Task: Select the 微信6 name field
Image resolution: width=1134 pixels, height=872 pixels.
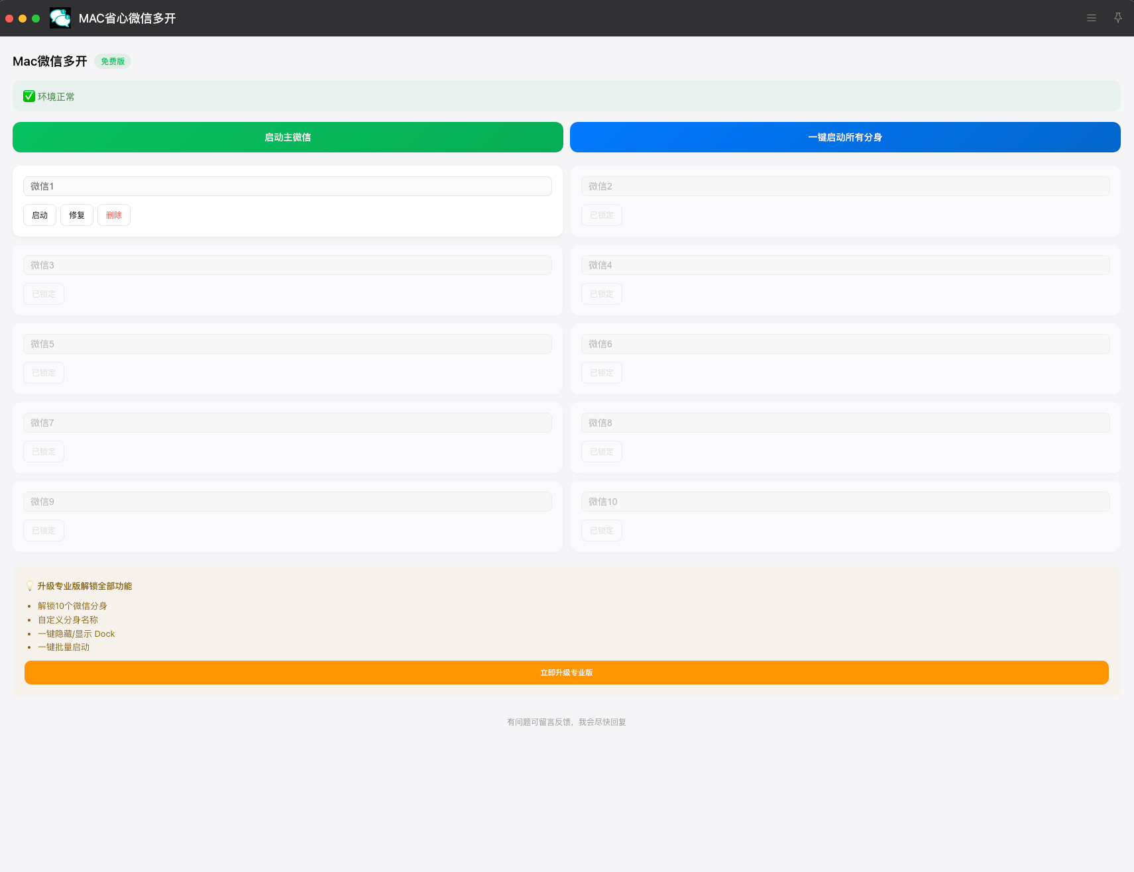Action: coord(845,344)
